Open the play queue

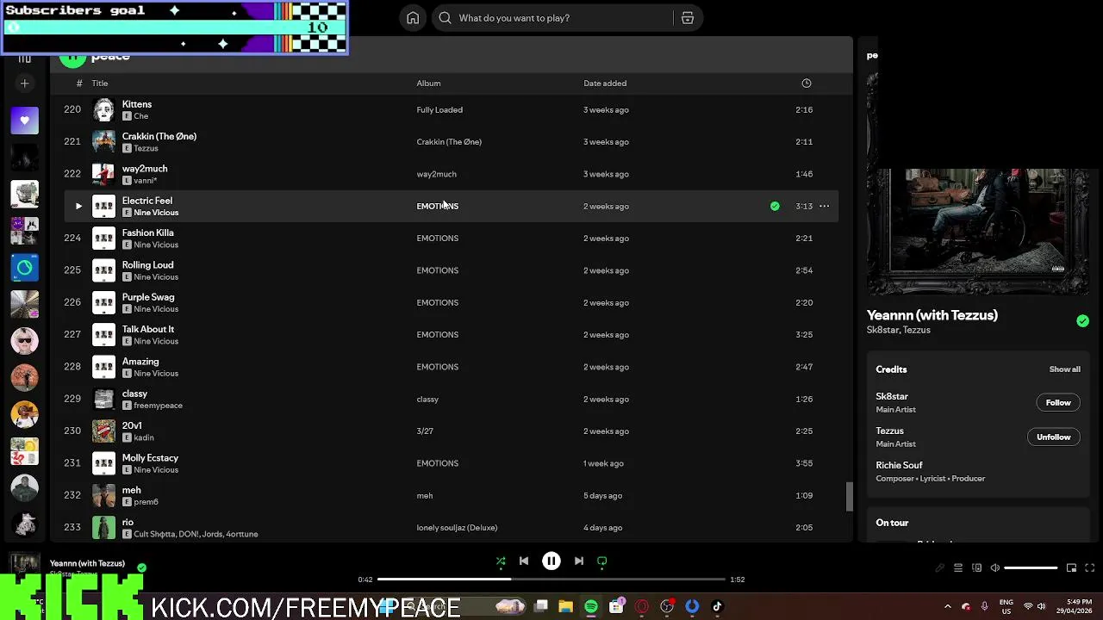[958, 568]
